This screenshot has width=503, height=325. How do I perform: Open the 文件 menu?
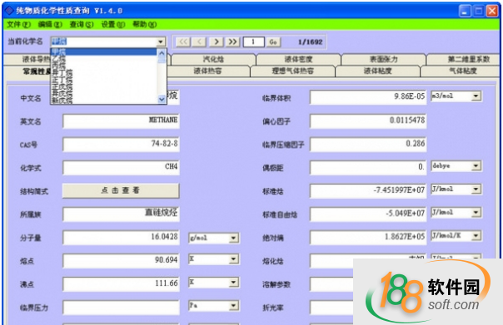18,24
